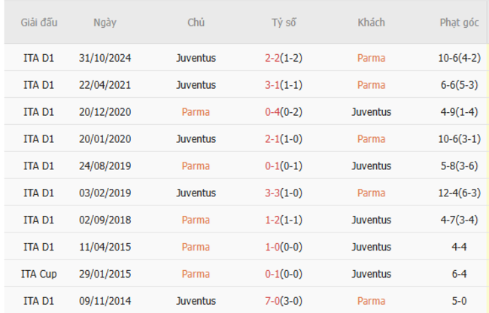Select the 12-4(6-3) corner kick stat
This screenshot has height=313, width=489.
coord(460,193)
